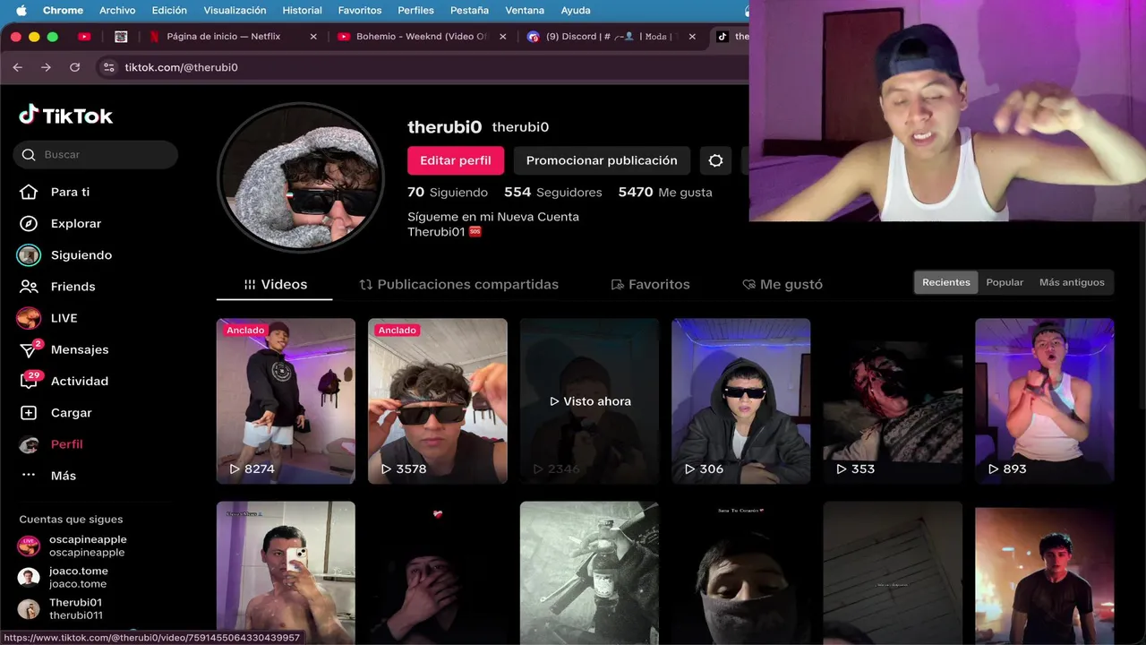Open the 554 Seguidores list
Image resolution: width=1146 pixels, height=645 pixels.
[x=552, y=192]
